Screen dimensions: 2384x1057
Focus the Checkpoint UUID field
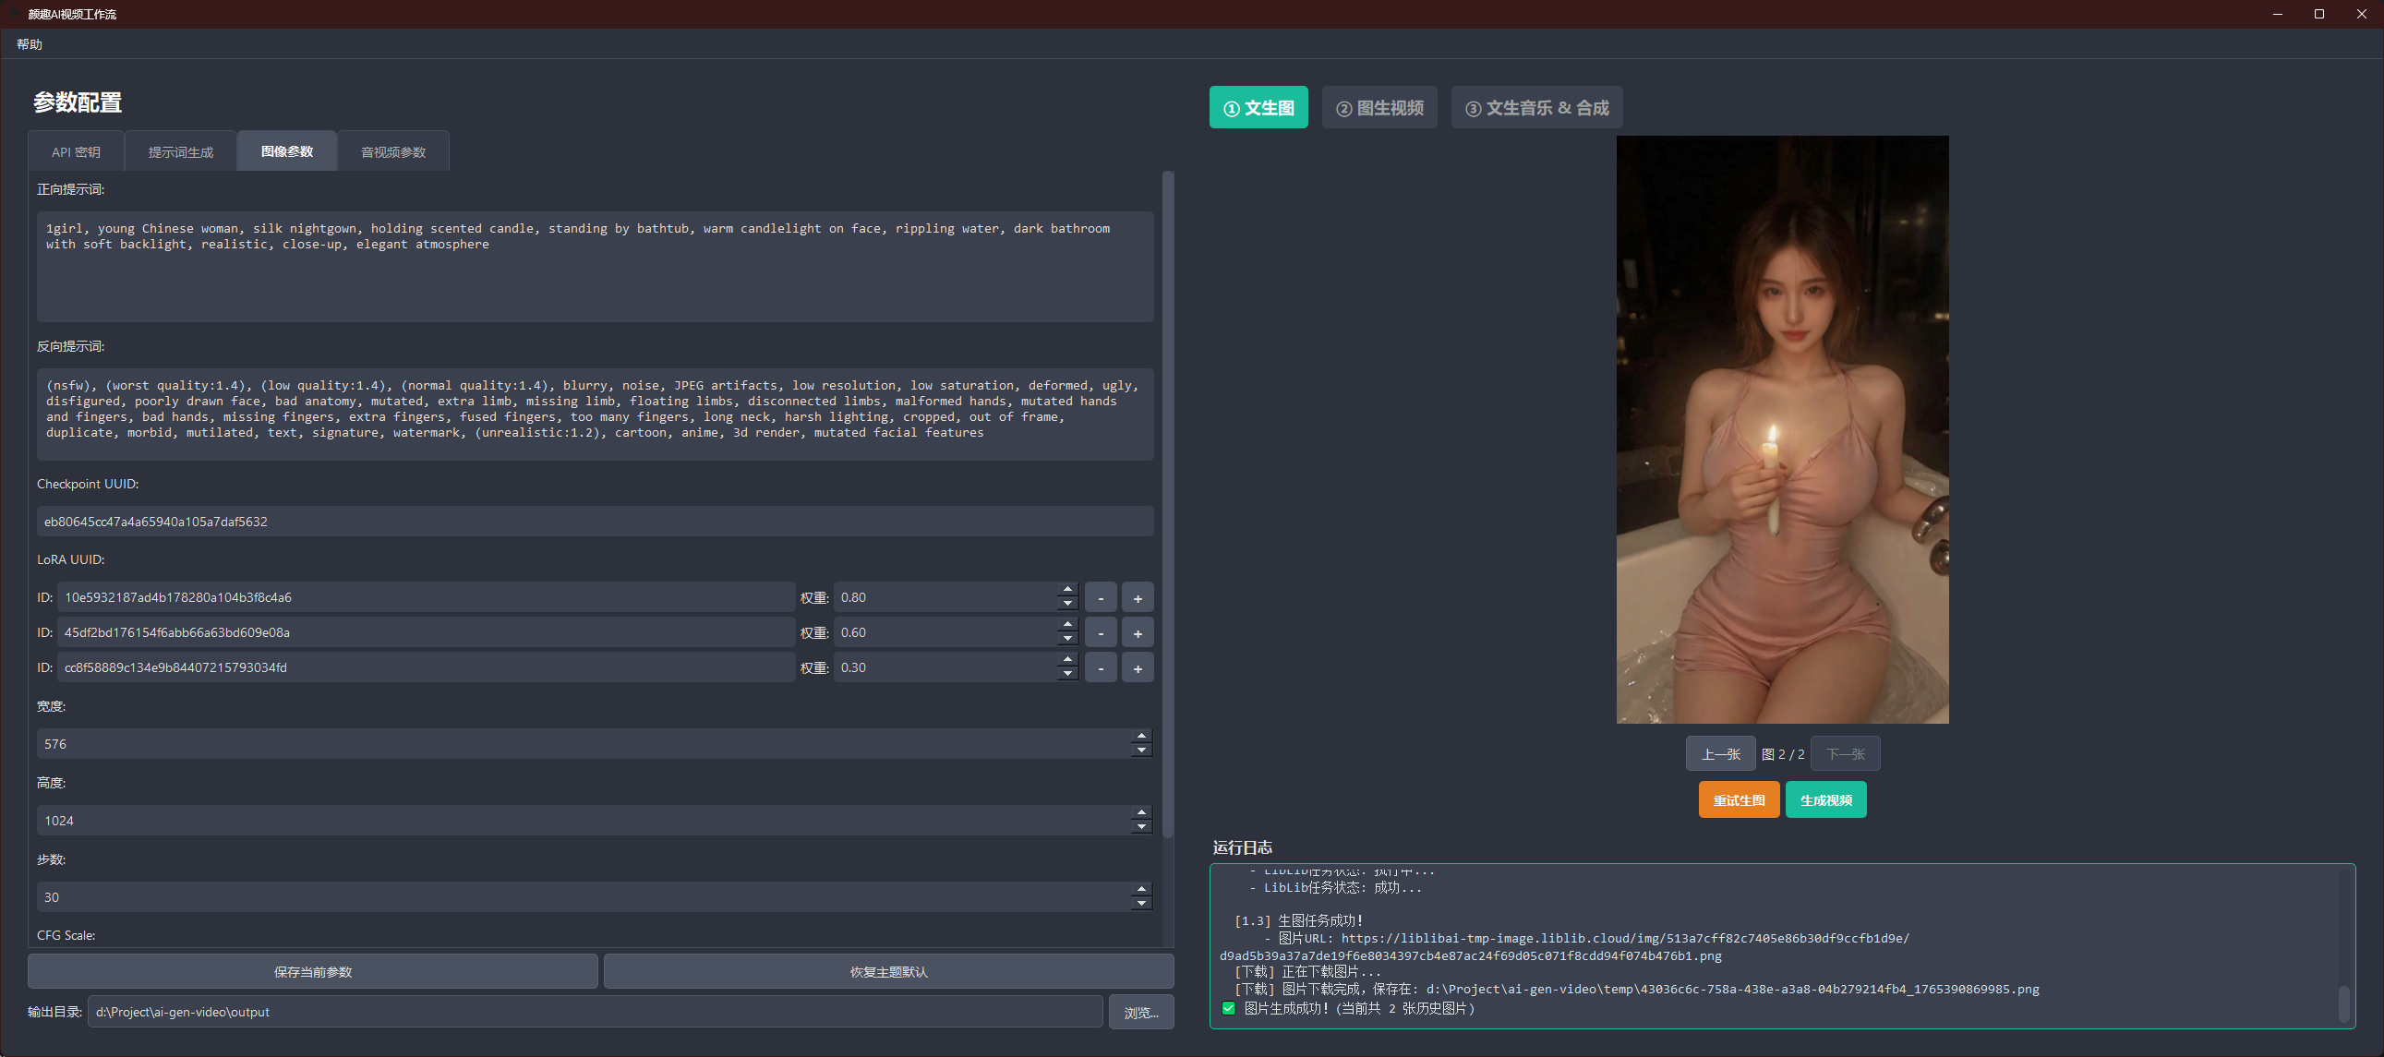coord(595,521)
